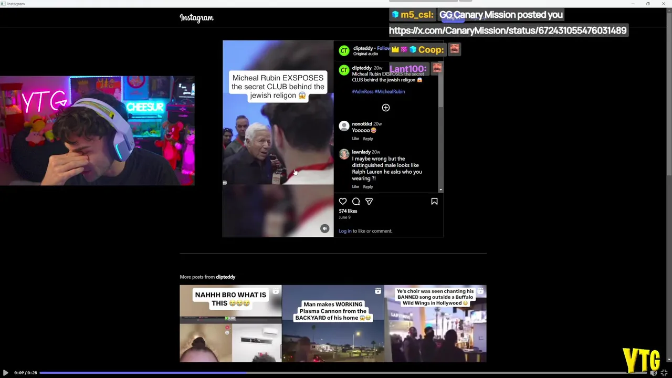
Task: Seek on the video progress bar
Action: point(343,373)
